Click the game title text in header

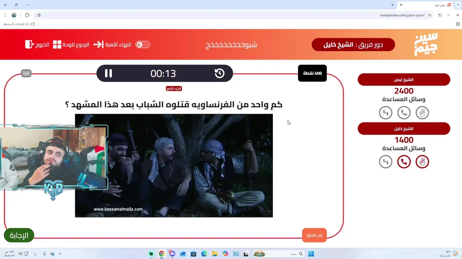pos(231,45)
